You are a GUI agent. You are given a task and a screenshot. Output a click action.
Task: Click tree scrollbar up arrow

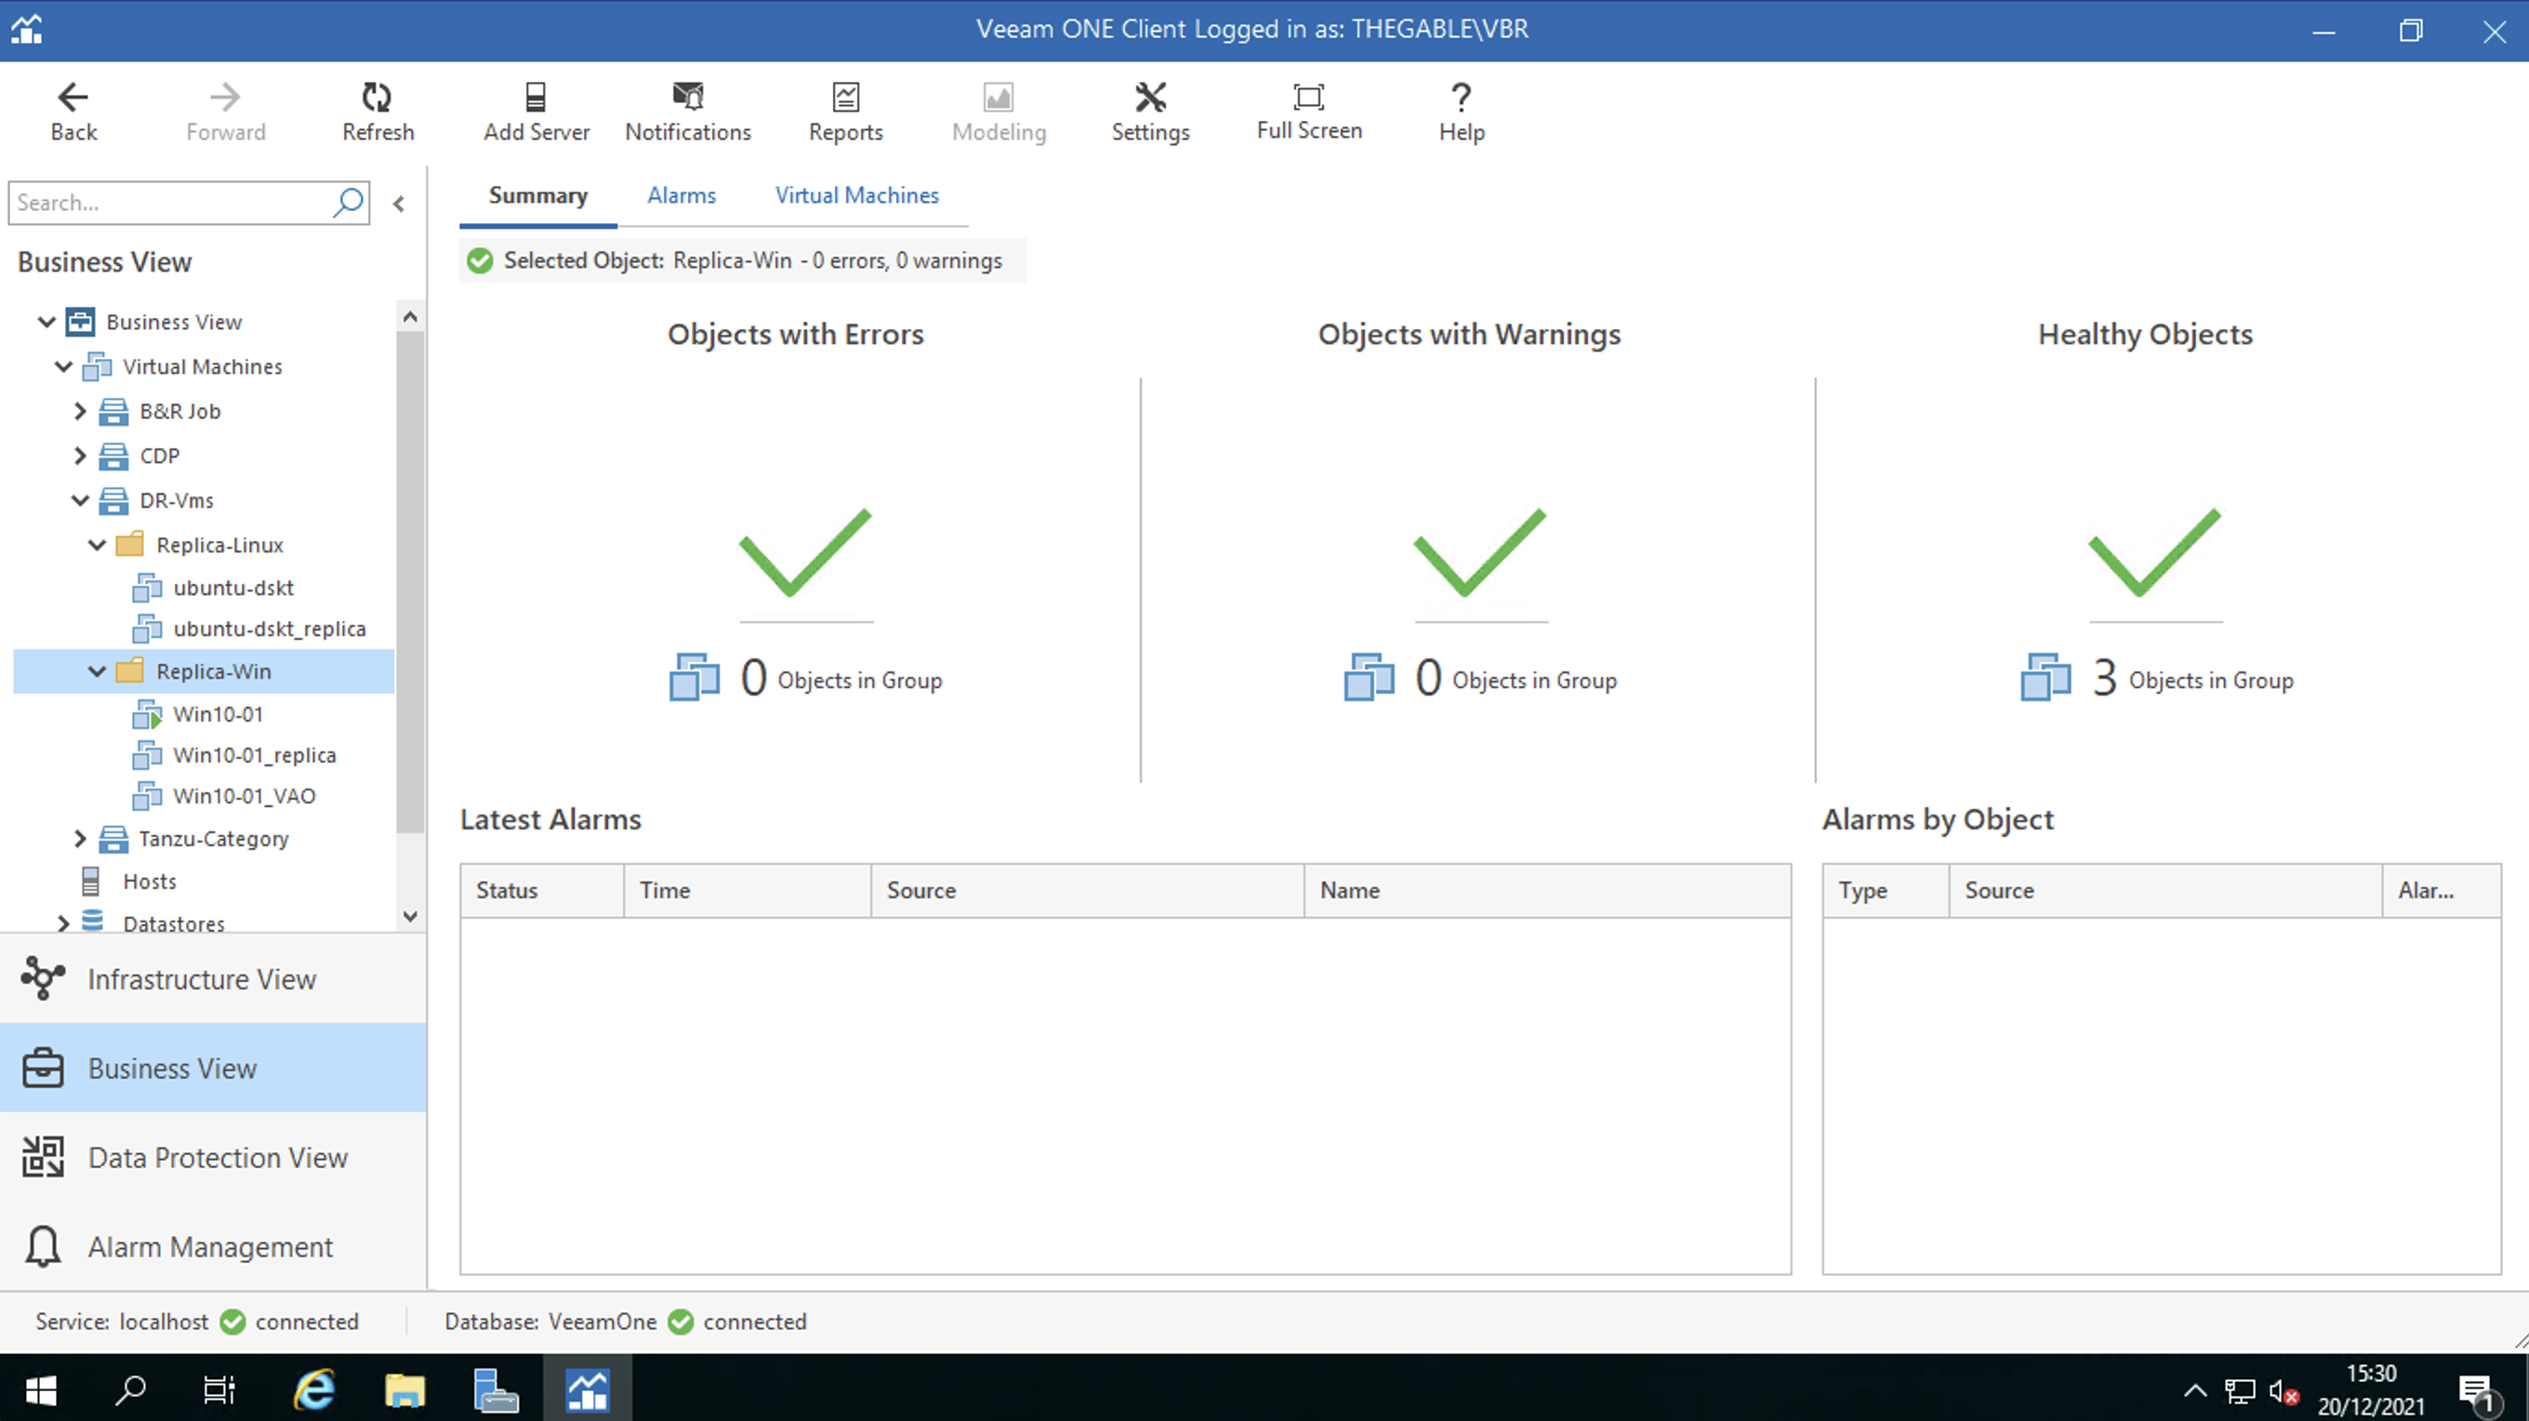point(410,316)
